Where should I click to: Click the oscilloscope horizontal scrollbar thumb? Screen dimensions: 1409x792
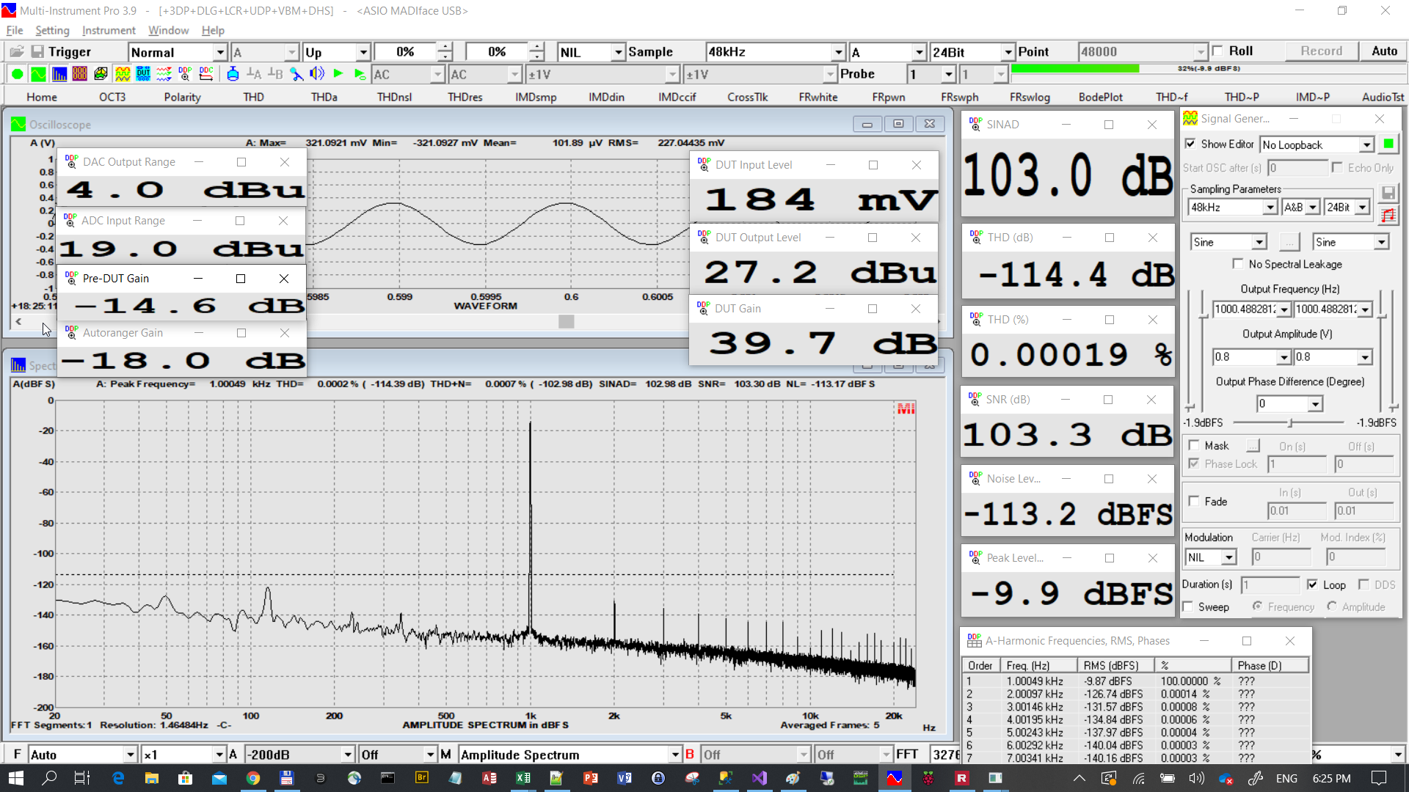pos(566,321)
